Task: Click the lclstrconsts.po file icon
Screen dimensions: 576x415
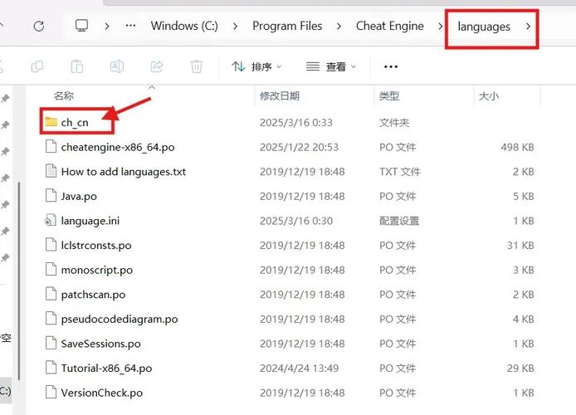Action: 51,245
